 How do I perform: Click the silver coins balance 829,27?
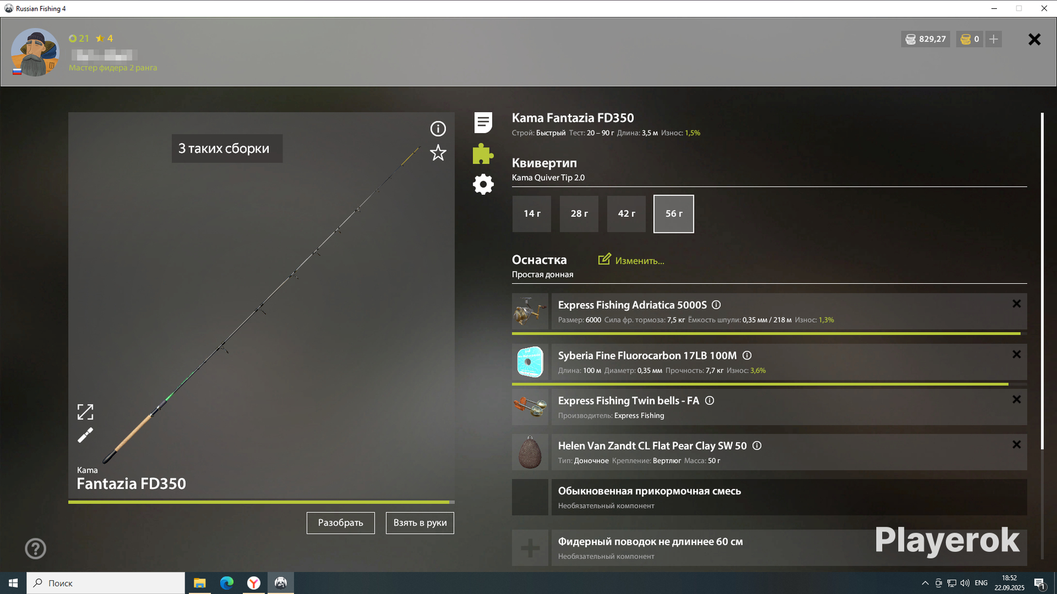(x=926, y=39)
